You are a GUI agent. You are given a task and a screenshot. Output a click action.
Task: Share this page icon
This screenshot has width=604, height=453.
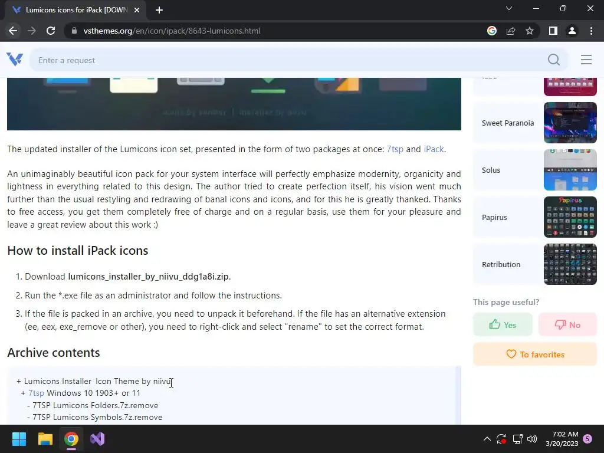tap(511, 31)
